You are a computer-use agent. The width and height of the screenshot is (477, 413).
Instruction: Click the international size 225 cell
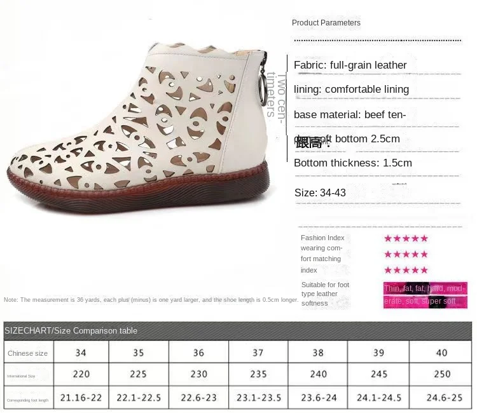(138, 374)
